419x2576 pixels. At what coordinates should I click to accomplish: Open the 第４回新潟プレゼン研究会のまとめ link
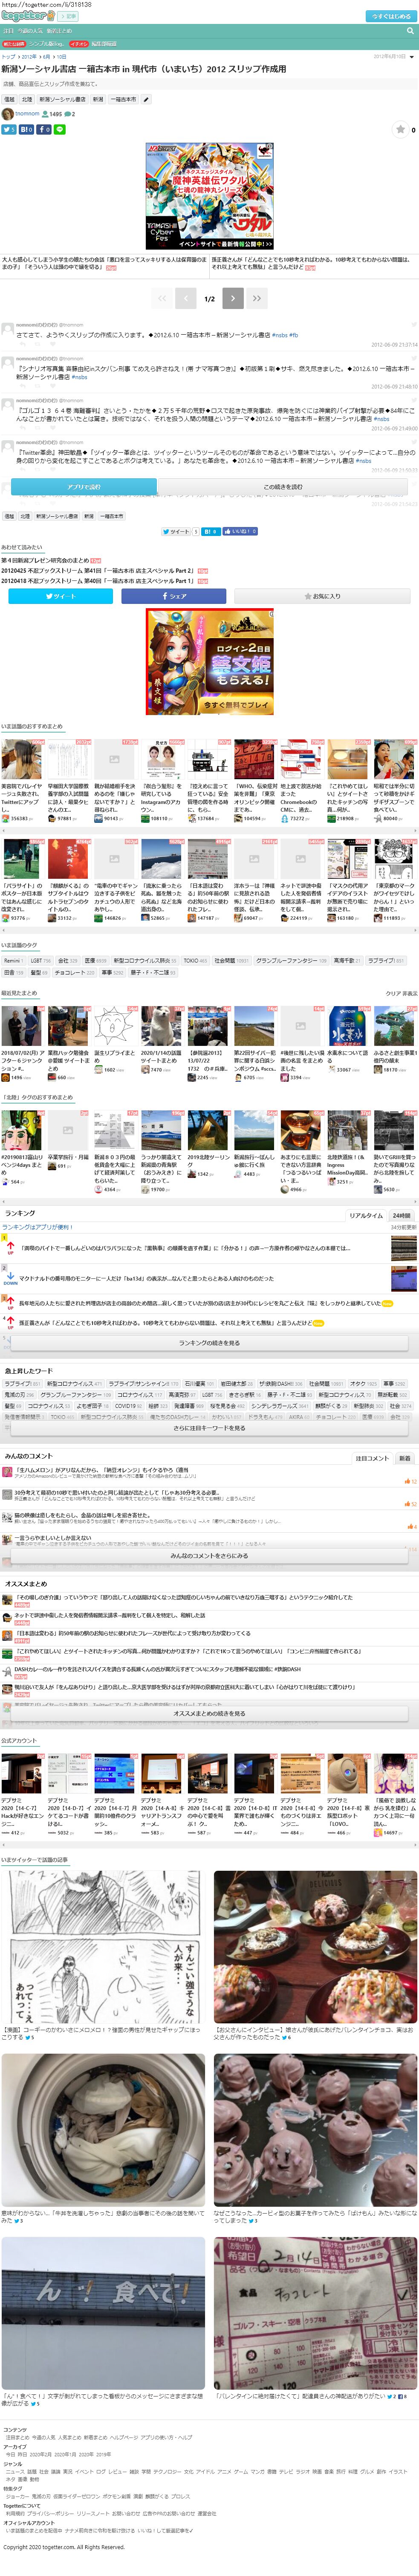45,561
